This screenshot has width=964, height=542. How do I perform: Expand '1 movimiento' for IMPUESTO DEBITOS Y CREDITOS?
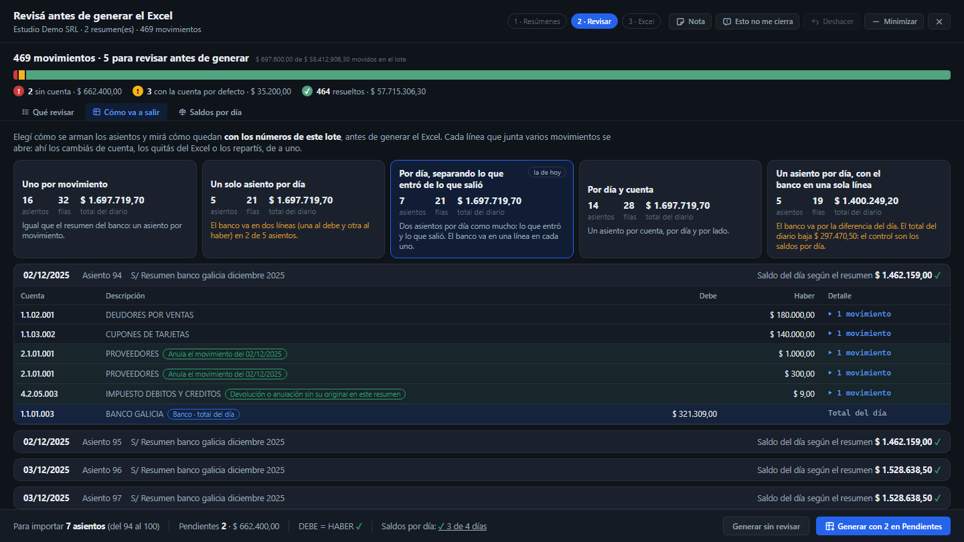click(860, 393)
